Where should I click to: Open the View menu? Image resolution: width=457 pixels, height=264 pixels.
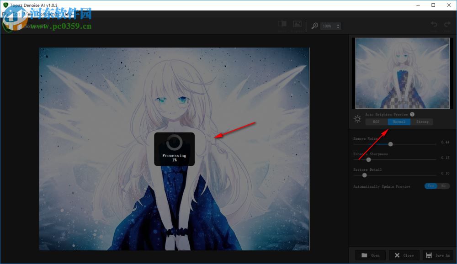tap(29, 14)
